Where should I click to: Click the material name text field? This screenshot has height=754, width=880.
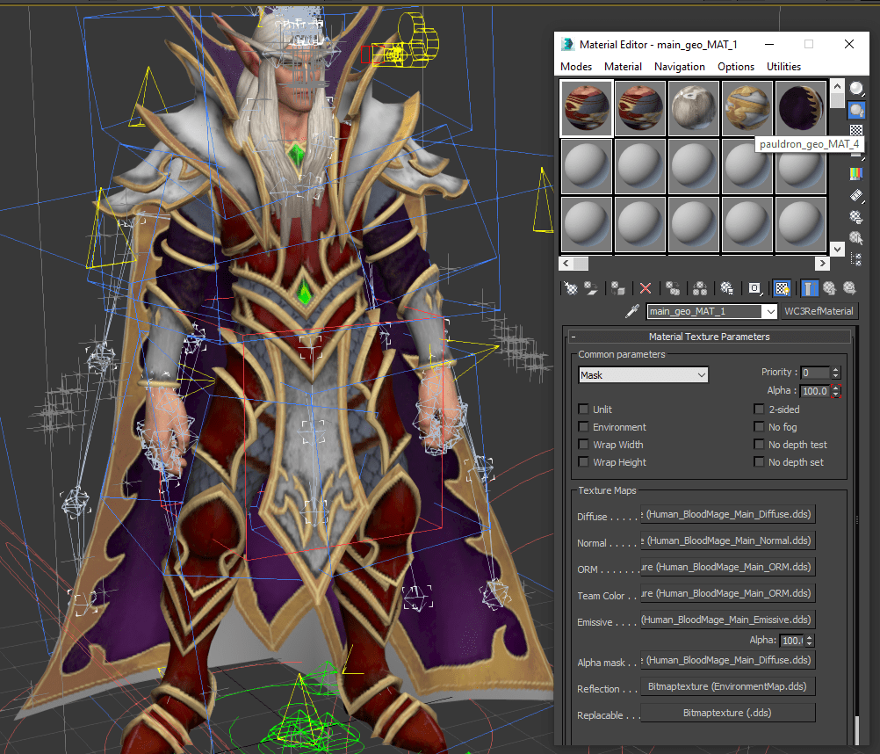tap(705, 312)
